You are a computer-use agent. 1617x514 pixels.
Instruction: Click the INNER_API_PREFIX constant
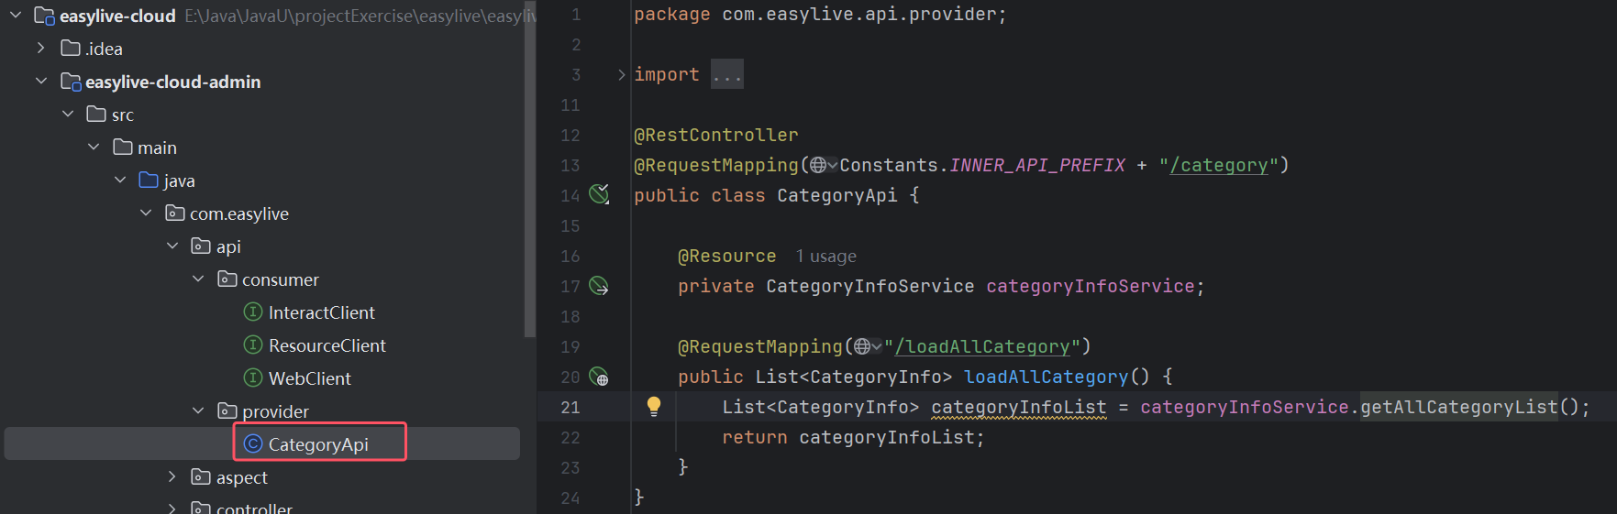[x=1037, y=165]
